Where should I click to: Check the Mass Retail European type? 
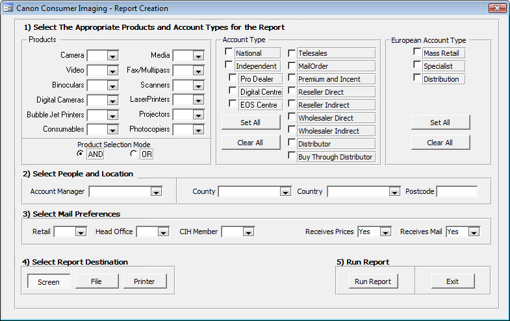click(x=417, y=52)
